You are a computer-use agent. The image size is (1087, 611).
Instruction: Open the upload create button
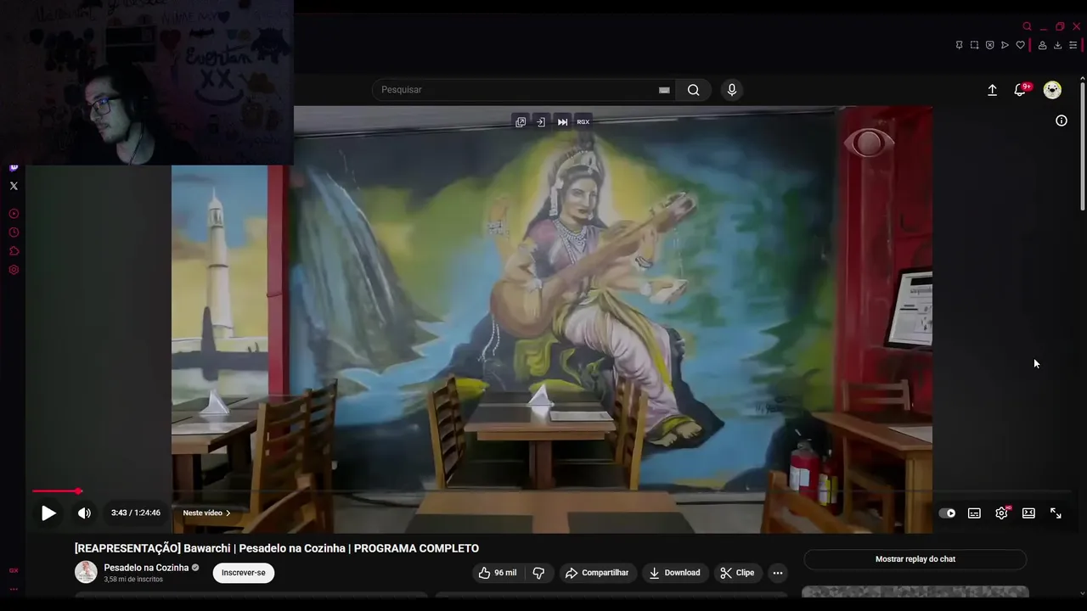pyautogui.click(x=992, y=90)
